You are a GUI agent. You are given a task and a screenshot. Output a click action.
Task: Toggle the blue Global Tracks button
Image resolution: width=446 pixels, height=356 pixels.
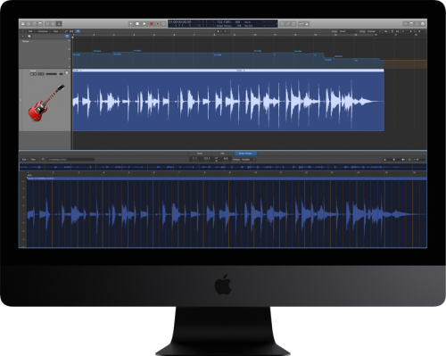67,37
